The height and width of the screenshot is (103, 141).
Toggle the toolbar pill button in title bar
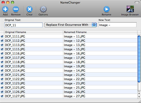click(137, 3)
